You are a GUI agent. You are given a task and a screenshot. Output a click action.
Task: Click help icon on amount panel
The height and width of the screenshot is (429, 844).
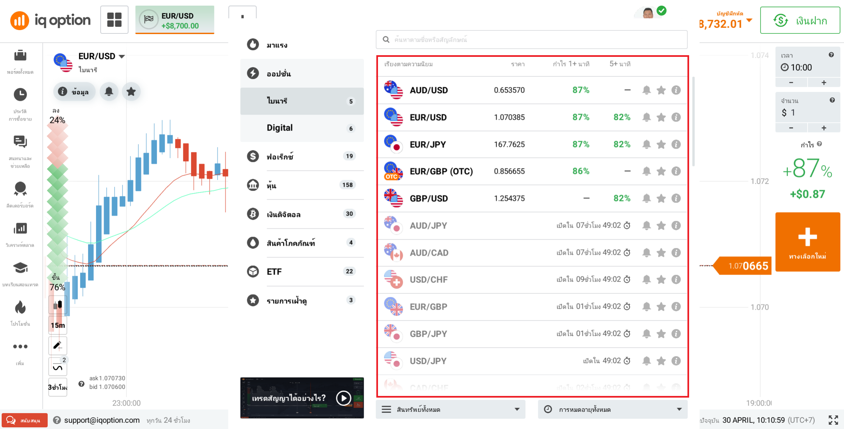832,100
